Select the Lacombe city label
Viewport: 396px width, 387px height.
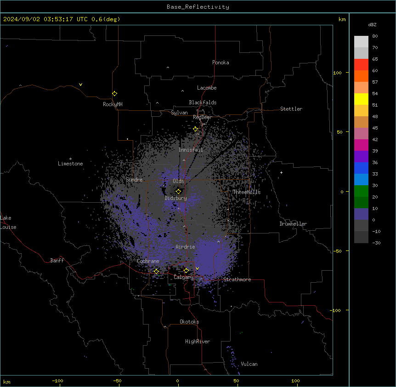click(x=207, y=88)
